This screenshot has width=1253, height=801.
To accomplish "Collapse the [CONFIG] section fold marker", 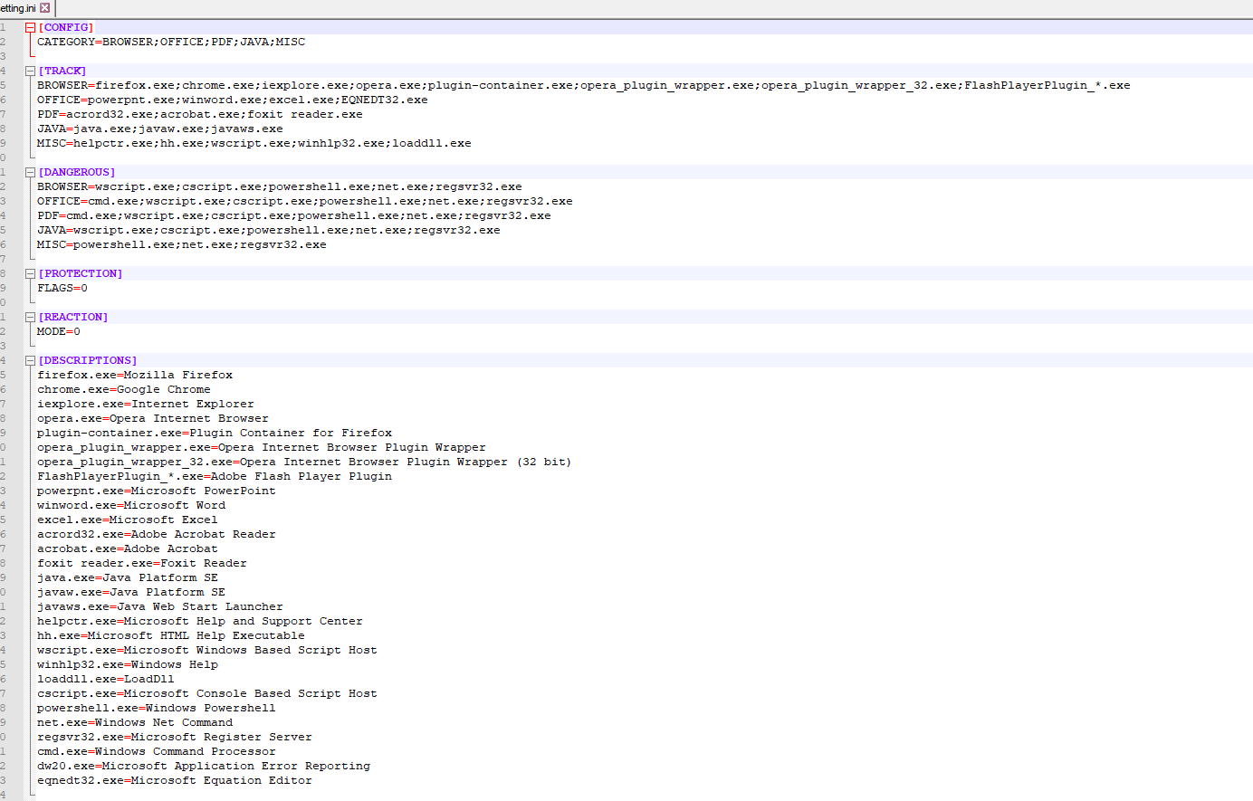I will click(30, 27).
